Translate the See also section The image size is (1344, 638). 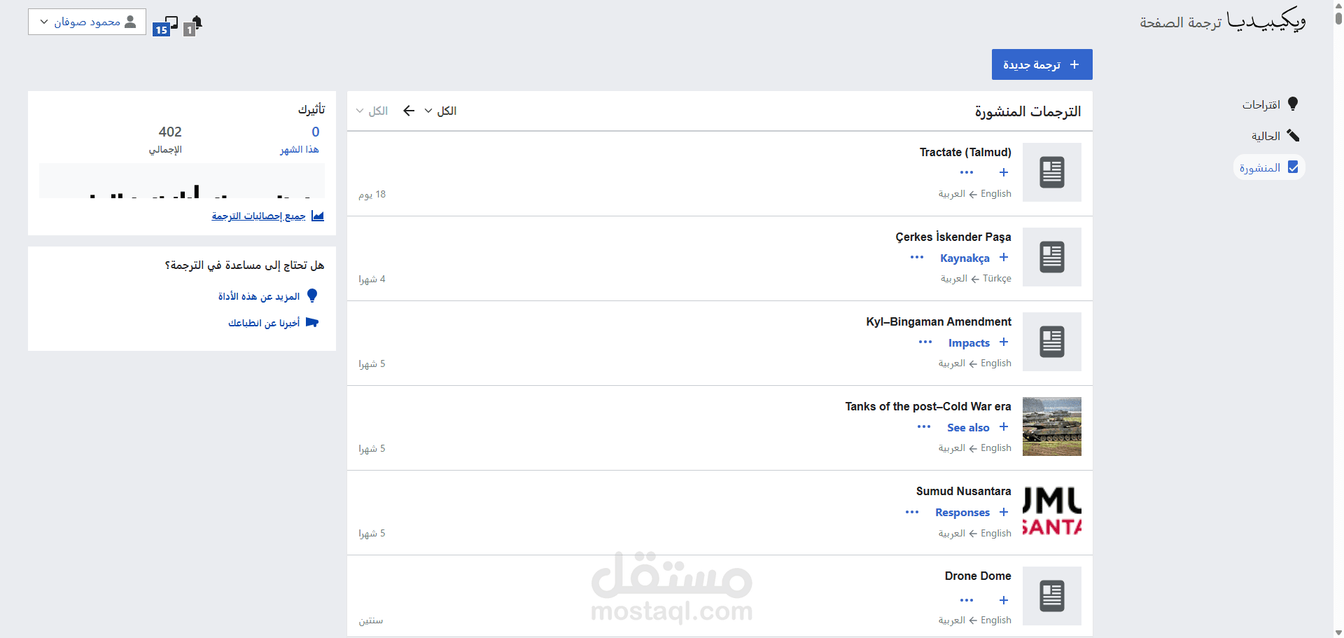pyautogui.click(x=968, y=427)
